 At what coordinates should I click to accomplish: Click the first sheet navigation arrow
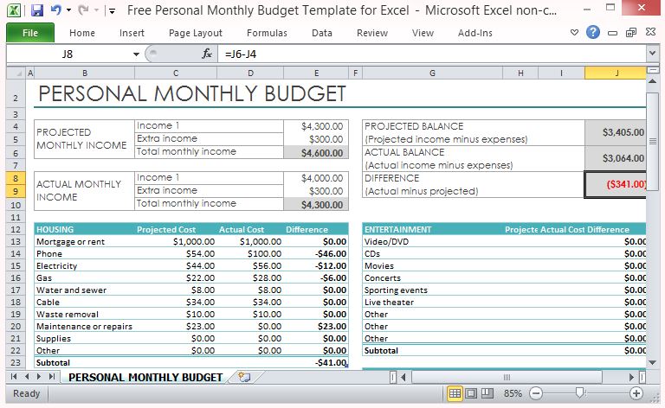pos(14,376)
